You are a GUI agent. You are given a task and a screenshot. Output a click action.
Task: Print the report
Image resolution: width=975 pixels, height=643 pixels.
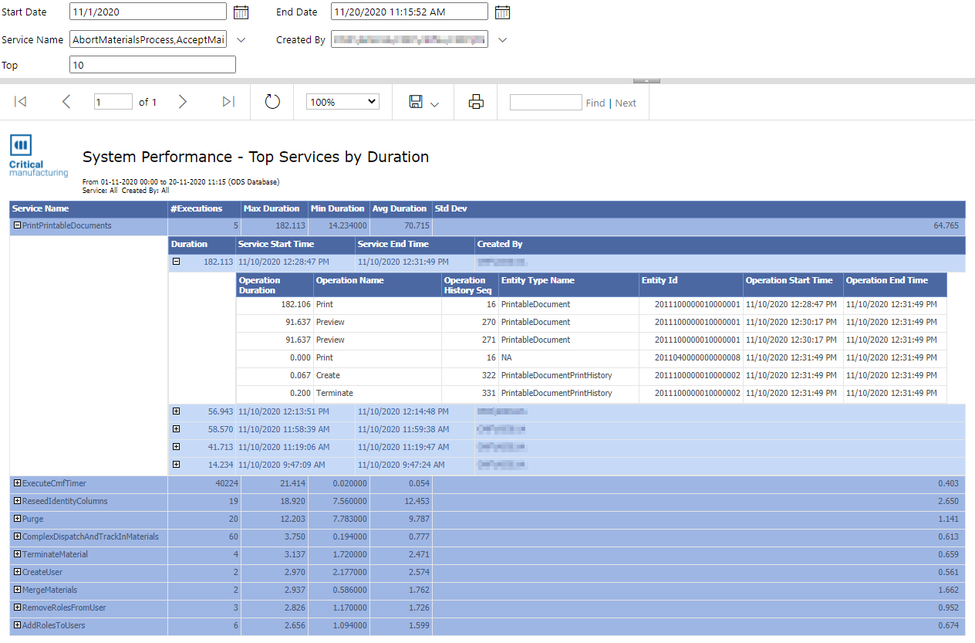[x=476, y=102]
